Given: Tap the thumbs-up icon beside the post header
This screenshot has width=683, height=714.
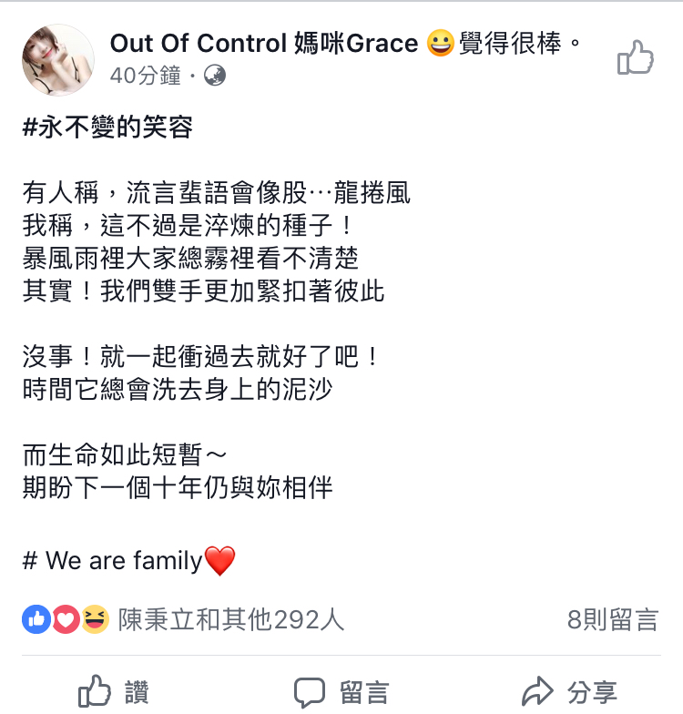Looking at the screenshot, I should pos(636,58).
